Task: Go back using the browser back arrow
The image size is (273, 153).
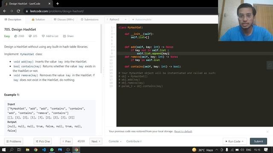Action: 5,11
